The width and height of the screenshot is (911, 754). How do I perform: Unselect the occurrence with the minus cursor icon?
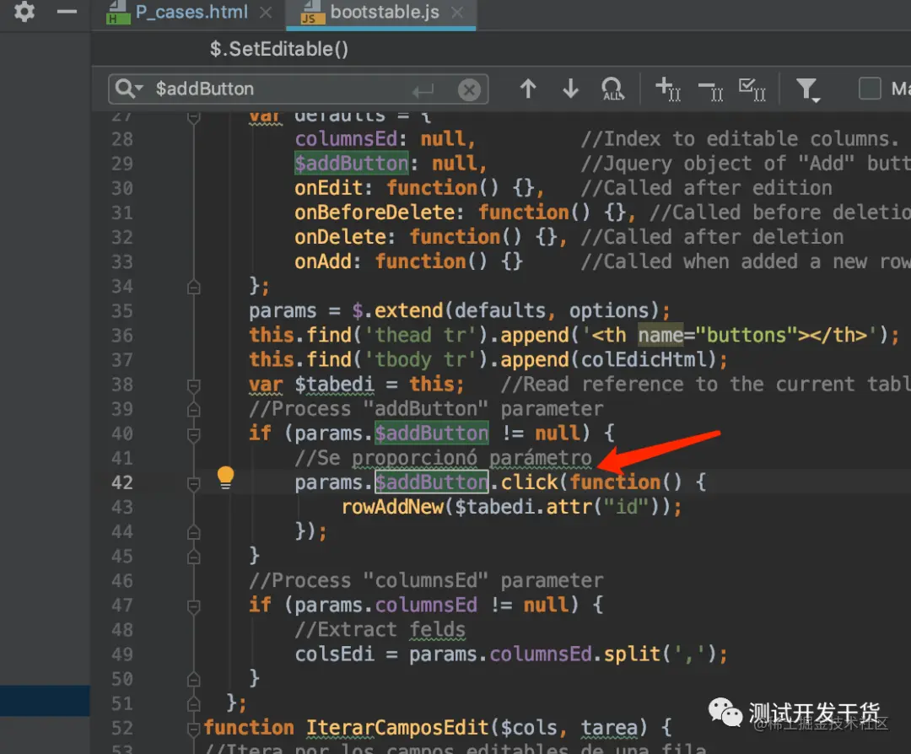pyautogui.click(x=710, y=90)
